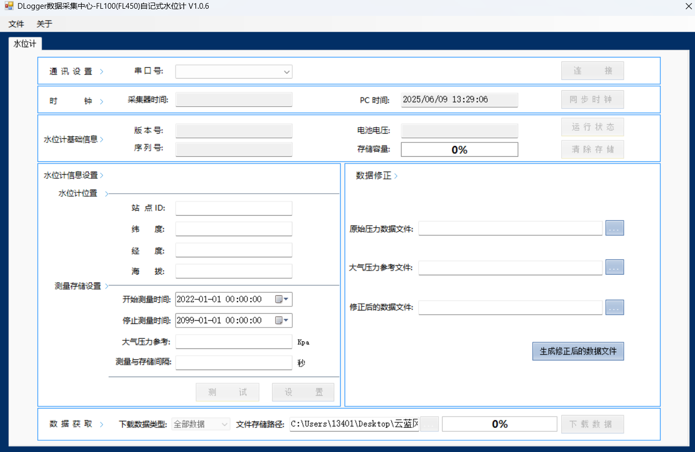Click the 经度 input field
Viewport: 695px width, 452px height.
234,250
